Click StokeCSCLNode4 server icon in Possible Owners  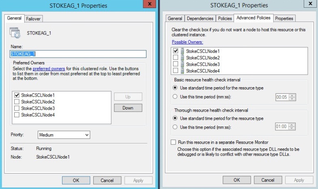point(183,71)
